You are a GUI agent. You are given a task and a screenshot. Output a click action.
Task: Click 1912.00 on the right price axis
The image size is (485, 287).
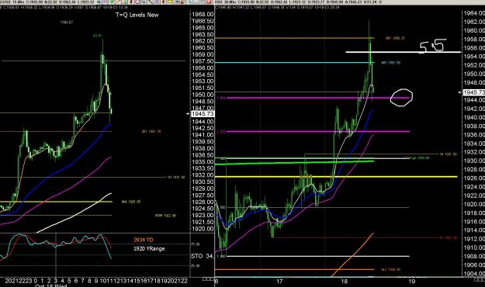tap(474, 239)
